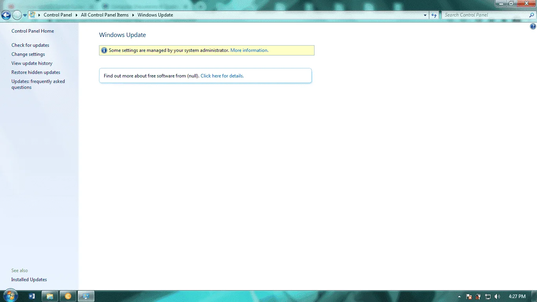Expand the arrow after Control Panel breadcrumb
The image size is (537, 302).
click(76, 15)
